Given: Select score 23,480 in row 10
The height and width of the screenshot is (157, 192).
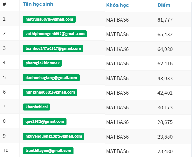Looking at the screenshot, I should pyautogui.click(x=165, y=151).
